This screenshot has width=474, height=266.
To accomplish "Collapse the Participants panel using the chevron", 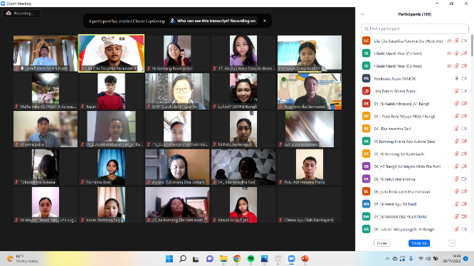I will click(363, 14).
